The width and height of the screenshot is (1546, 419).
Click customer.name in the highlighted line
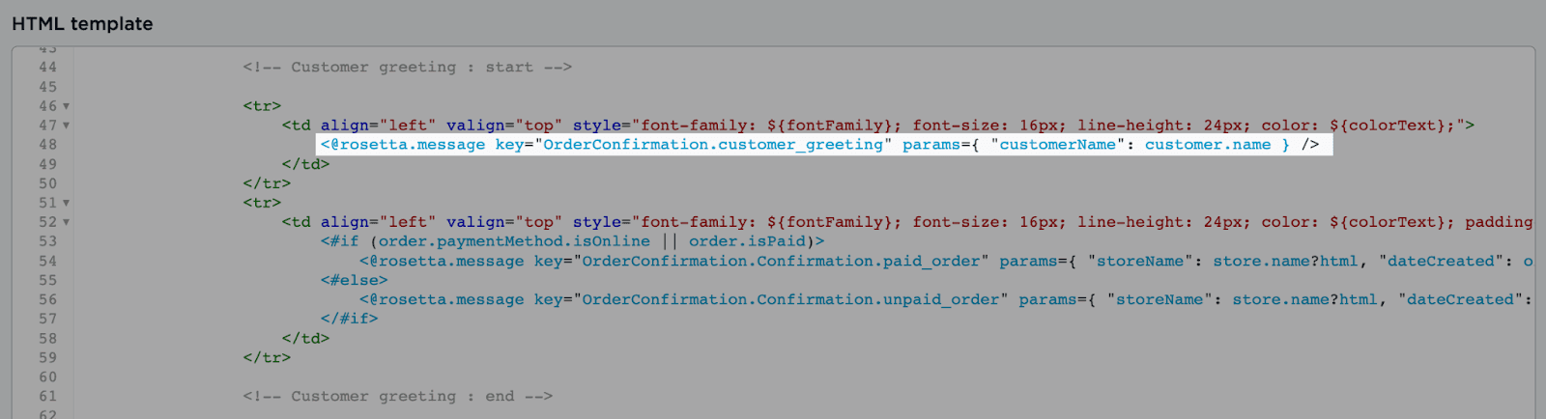1207,145
